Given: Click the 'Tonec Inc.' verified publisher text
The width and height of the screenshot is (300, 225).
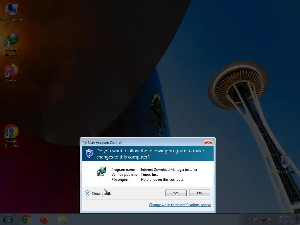Looking at the screenshot, I should (149, 175).
